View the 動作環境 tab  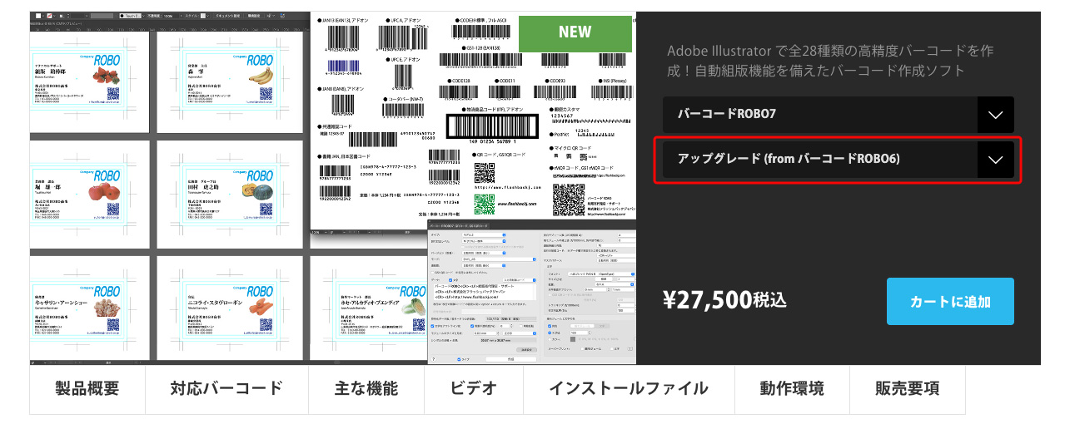tap(792, 388)
